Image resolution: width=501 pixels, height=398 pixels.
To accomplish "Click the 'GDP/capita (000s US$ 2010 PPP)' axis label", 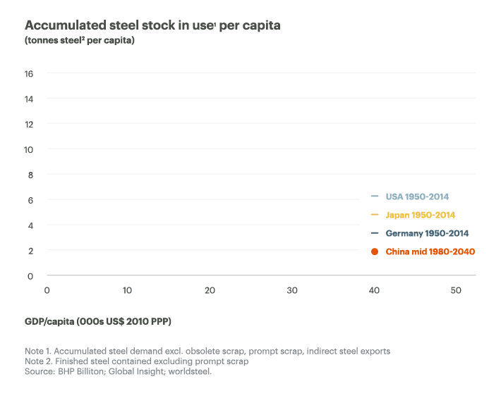I will 98,321.
